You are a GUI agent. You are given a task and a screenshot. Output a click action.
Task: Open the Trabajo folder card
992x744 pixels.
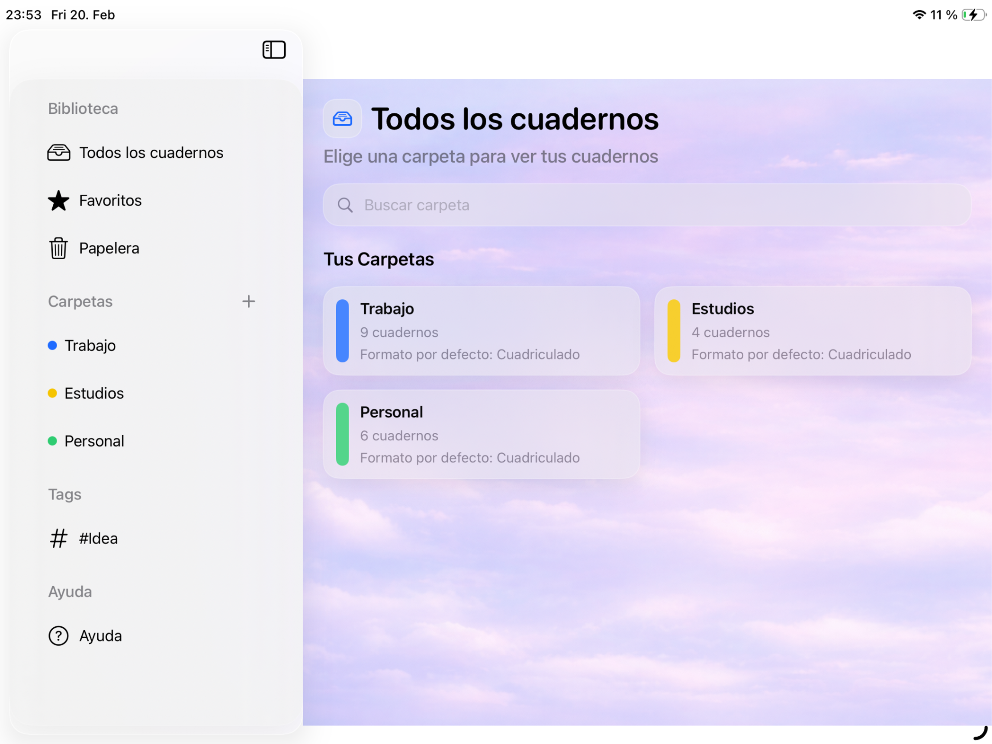[x=481, y=331]
